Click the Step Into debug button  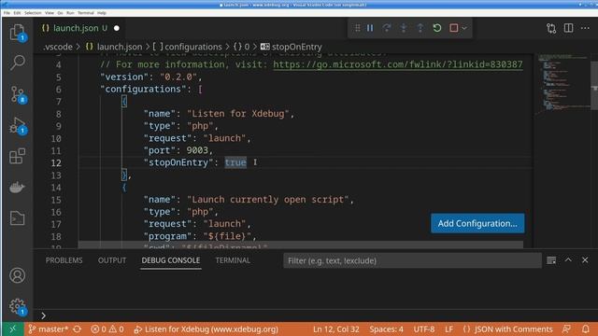(404, 28)
